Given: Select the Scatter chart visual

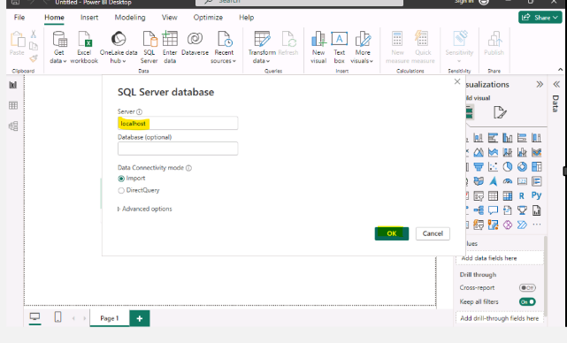Looking at the screenshot, I should click(x=493, y=166).
